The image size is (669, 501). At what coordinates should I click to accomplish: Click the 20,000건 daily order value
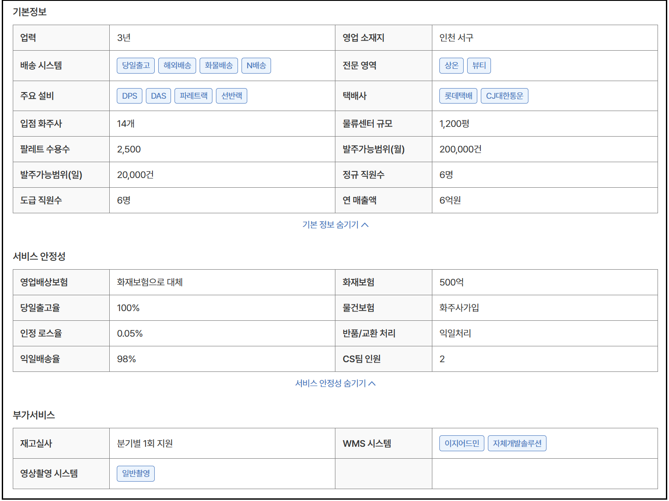135,175
